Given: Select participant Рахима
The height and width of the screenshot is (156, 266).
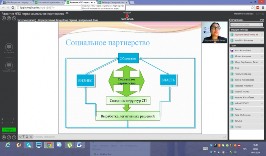Looking at the screenshot, I should coord(246,109).
